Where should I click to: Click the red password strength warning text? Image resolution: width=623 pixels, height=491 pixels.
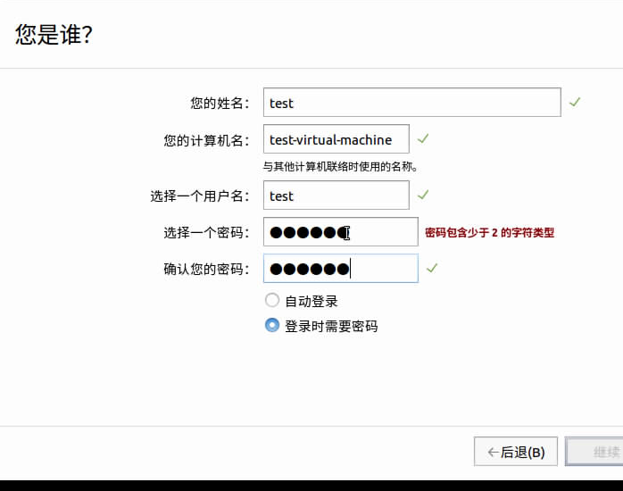(x=489, y=233)
